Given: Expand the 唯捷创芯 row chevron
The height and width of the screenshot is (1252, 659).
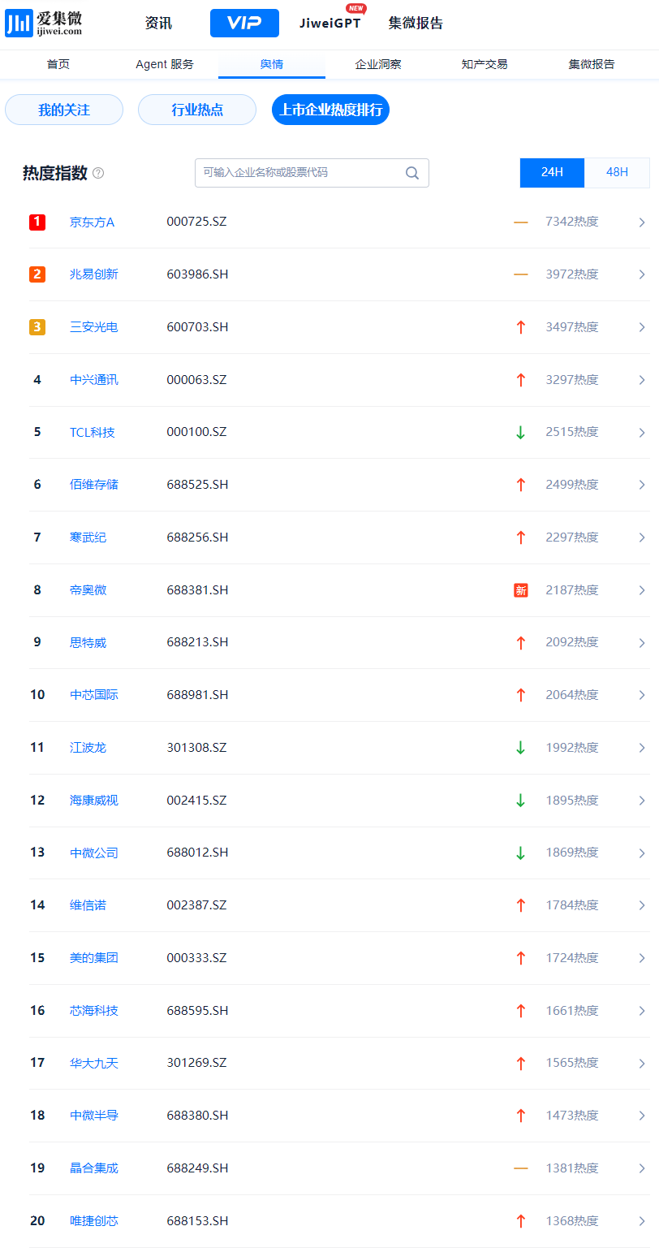Looking at the screenshot, I should pos(641,1221).
